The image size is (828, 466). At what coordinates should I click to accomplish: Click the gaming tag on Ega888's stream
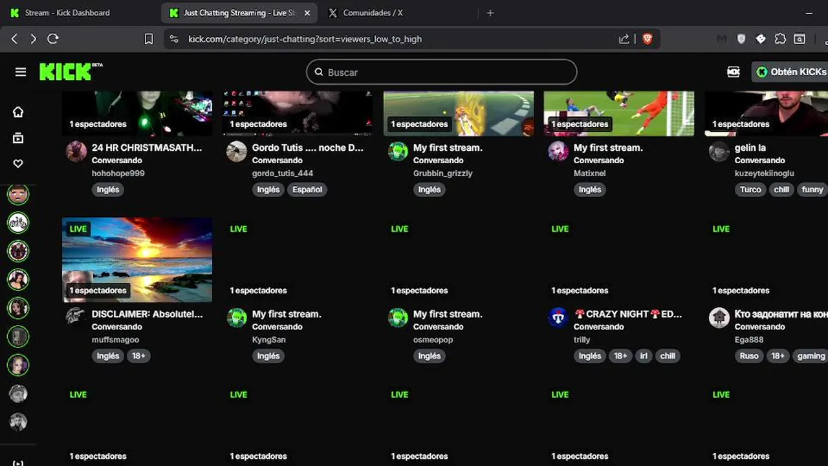click(811, 356)
